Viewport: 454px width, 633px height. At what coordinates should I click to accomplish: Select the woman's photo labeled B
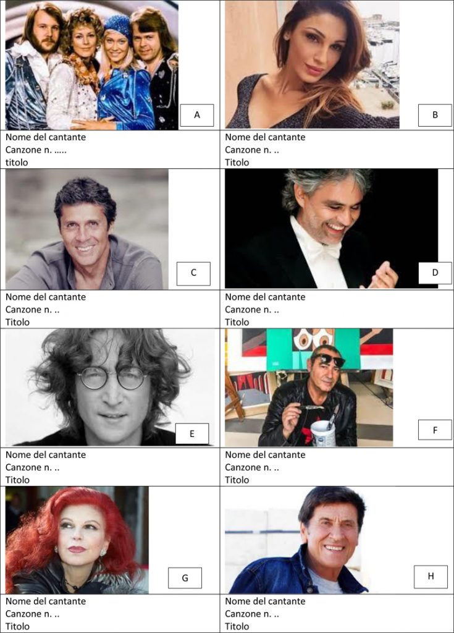point(312,64)
